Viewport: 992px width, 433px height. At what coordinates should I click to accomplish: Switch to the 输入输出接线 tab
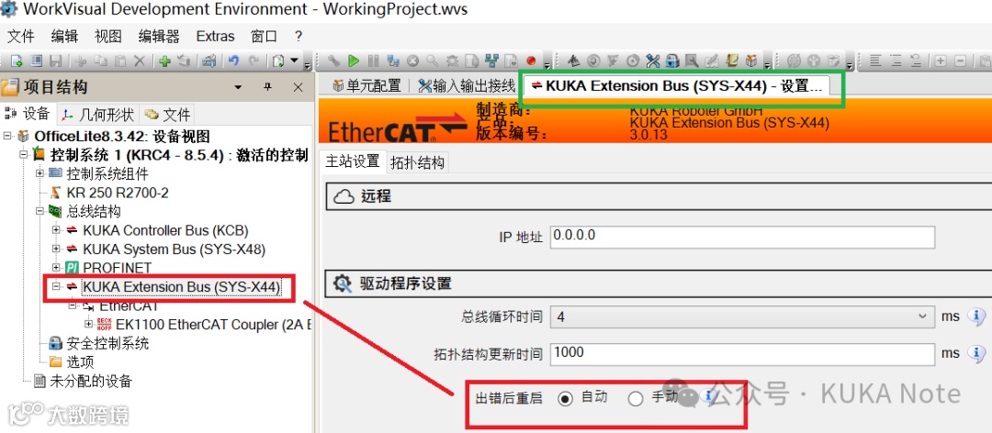click(467, 86)
